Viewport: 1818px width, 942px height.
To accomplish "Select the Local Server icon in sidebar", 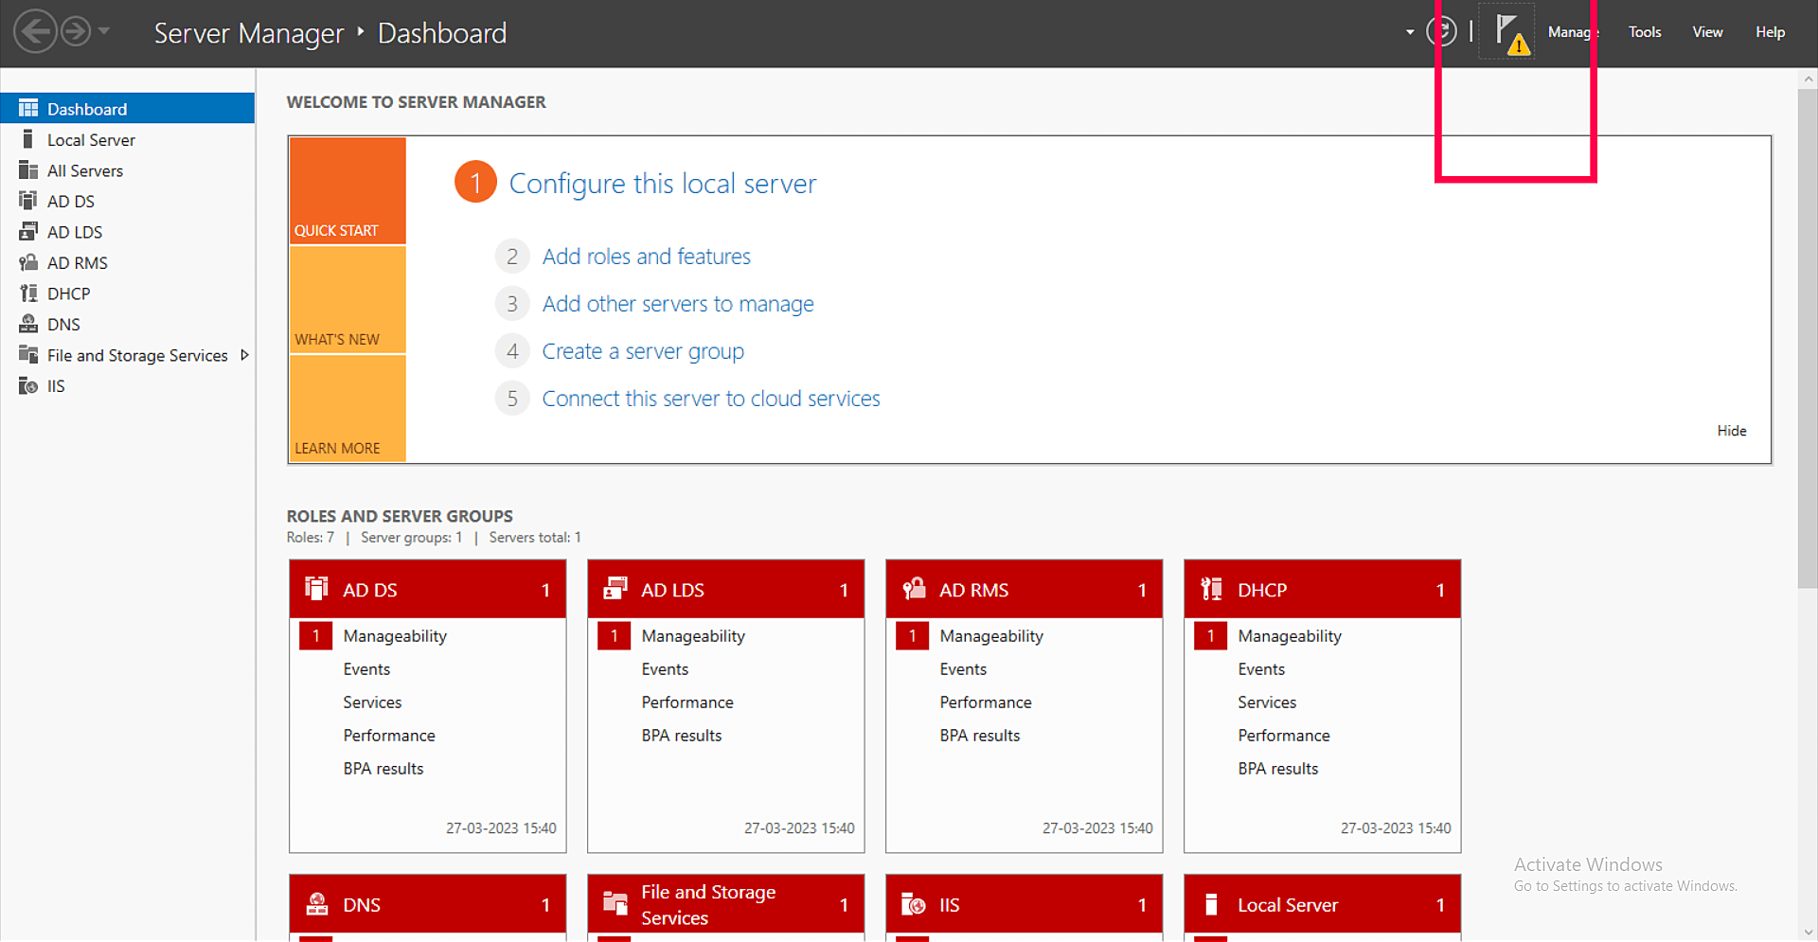I will point(28,139).
